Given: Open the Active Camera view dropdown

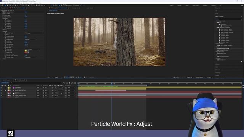Looking at the screenshot, I should [201, 77].
